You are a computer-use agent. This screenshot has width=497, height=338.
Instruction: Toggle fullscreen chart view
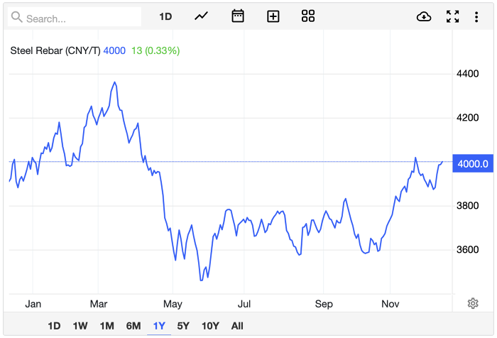tap(453, 16)
